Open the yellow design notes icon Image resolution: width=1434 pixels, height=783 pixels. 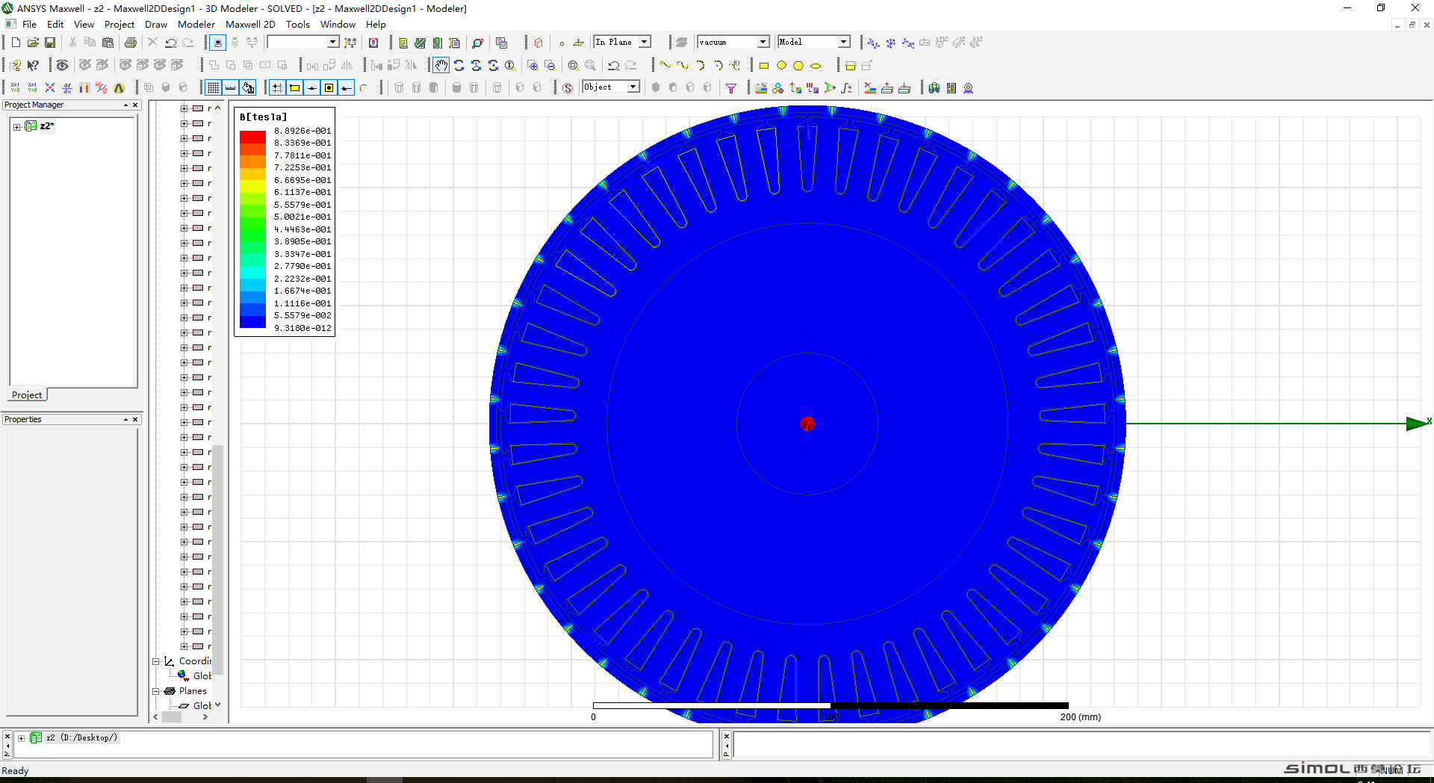pyautogui.click(x=403, y=43)
